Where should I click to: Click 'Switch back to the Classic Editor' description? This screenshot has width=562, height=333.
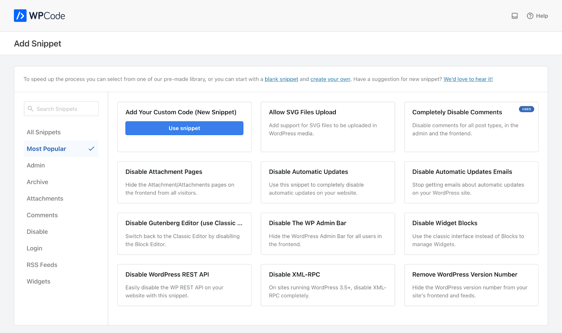pyautogui.click(x=183, y=240)
